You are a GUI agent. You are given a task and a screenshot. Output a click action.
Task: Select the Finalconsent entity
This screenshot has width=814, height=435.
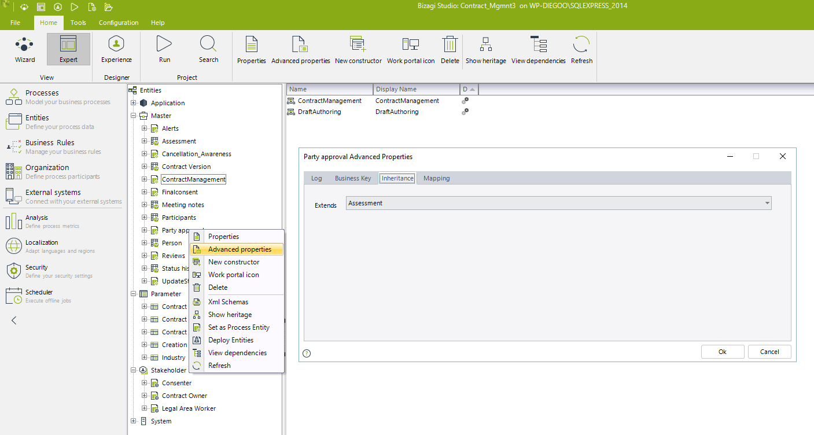180,192
